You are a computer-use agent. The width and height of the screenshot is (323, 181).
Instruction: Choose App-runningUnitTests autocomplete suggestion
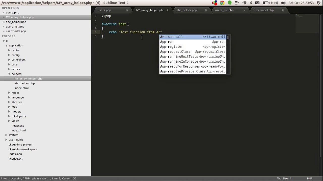(x=193, y=57)
